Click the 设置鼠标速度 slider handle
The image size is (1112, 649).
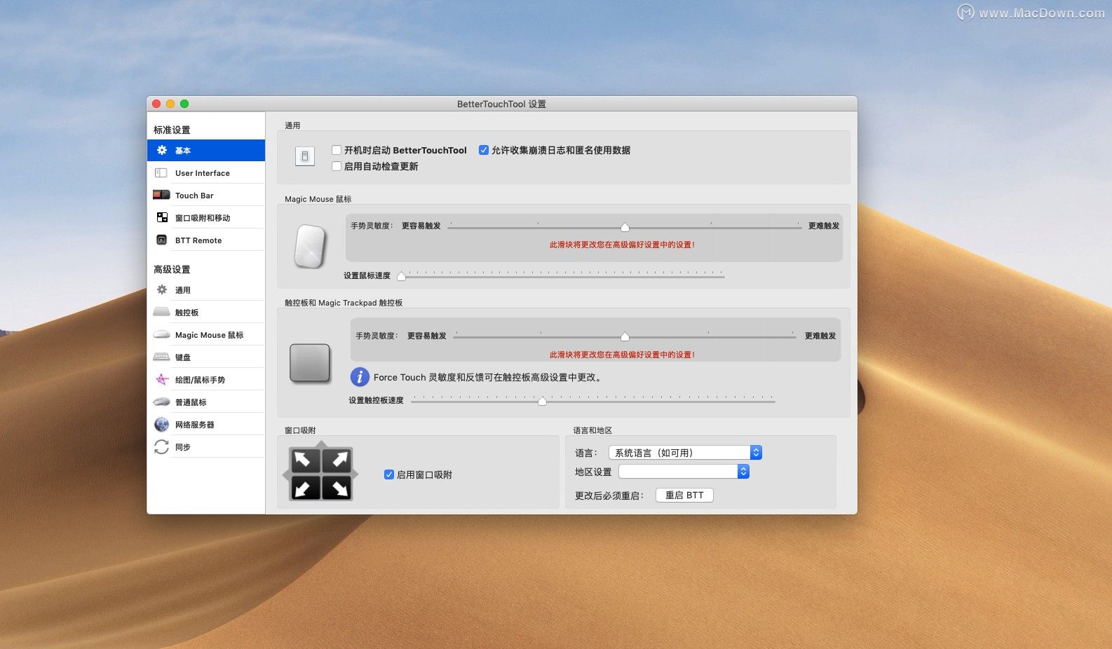[x=402, y=276]
